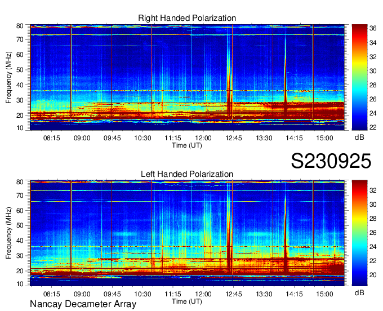Viewport: 383px width, 311px height.
Task: Click the 12:45 time tick under Left Handed plot
Action: pyautogui.click(x=234, y=294)
